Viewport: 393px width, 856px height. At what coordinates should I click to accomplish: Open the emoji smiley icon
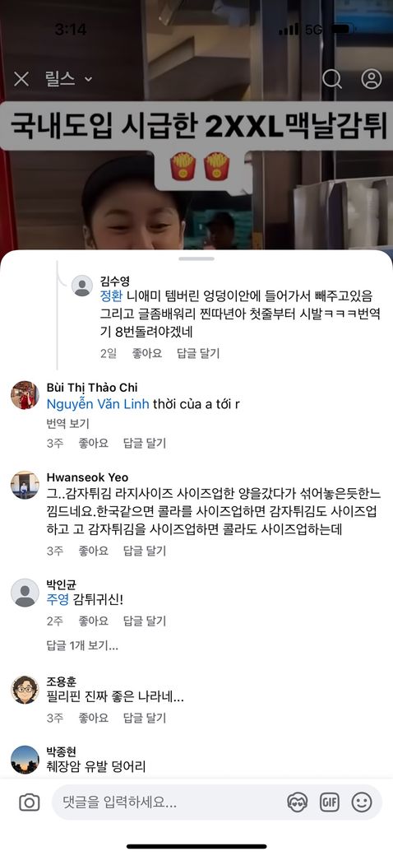pyautogui.click(x=362, y=802)
